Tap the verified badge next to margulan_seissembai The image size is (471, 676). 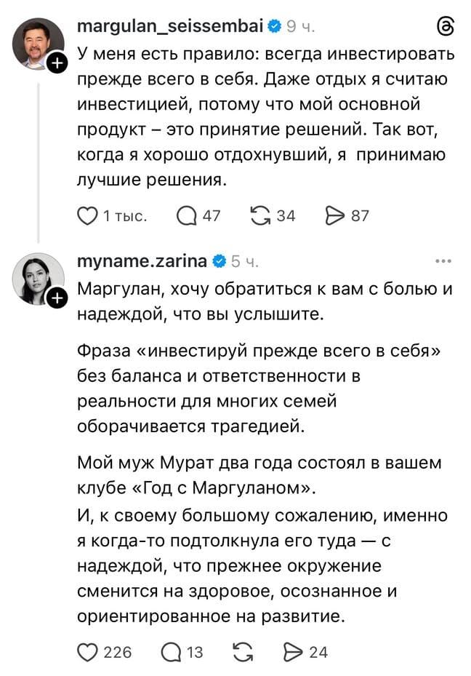point(274,27)
